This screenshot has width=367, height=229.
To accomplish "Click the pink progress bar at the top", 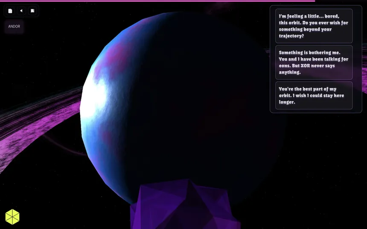I will coord(157,1).
